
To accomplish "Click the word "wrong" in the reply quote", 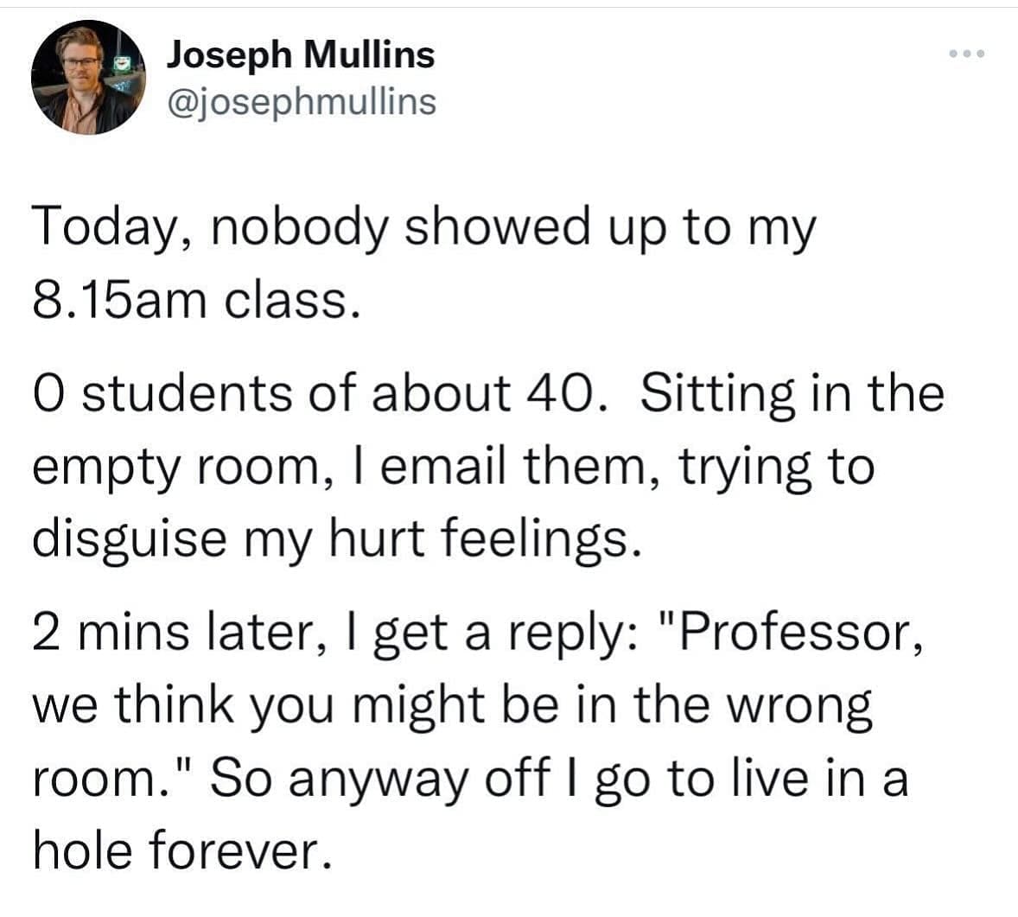I will [799, 707].
